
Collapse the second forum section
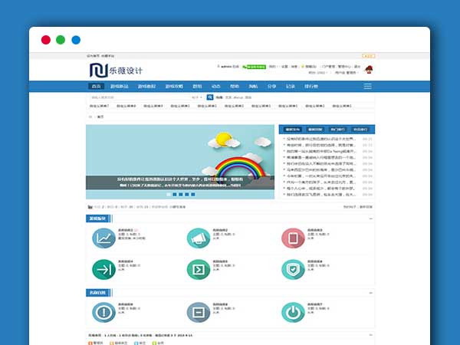coord(370,292)
